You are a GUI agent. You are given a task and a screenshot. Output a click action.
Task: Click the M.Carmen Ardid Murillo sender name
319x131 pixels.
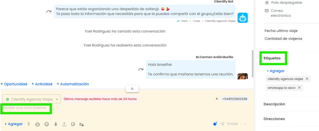pyautogui.click(x=214, y=57)
